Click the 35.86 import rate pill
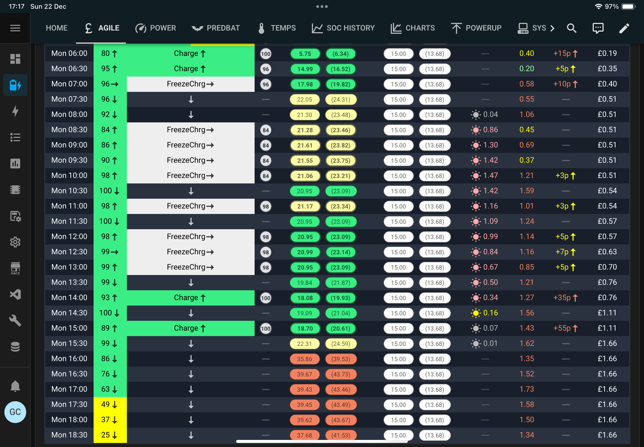The image size is (644, 447). (305, 359)
